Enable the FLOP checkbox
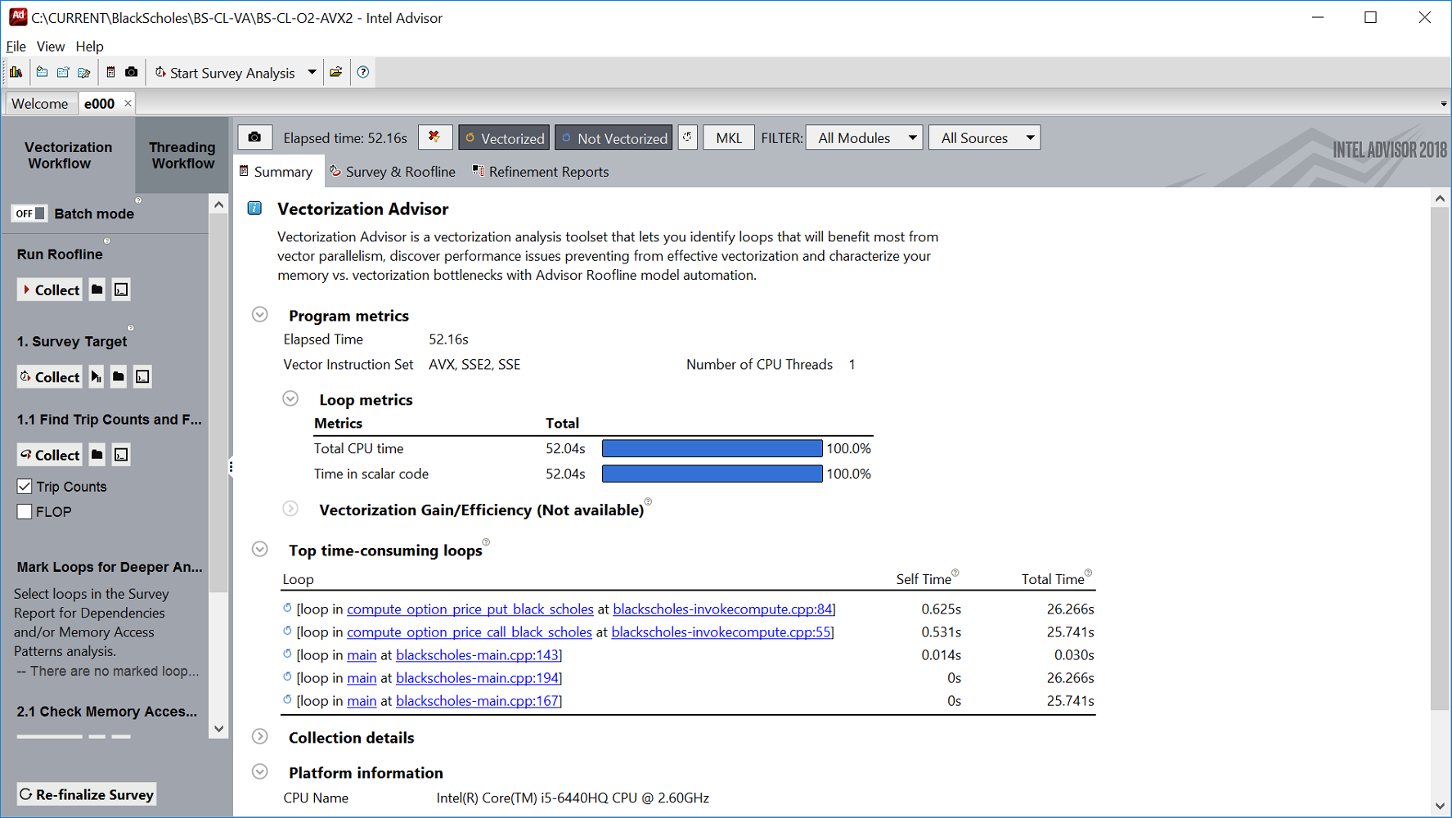The height and width of the screenshot is (818, 1452). (x=25, y=511)
